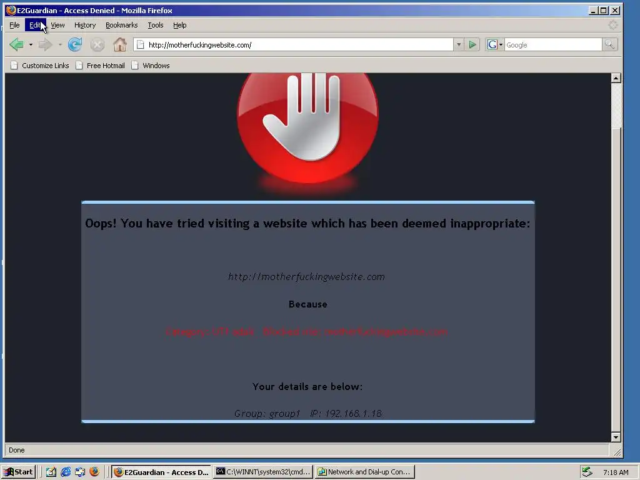Open the address bar history dropdown
The image size is (640, 480).
click(459, 44)
